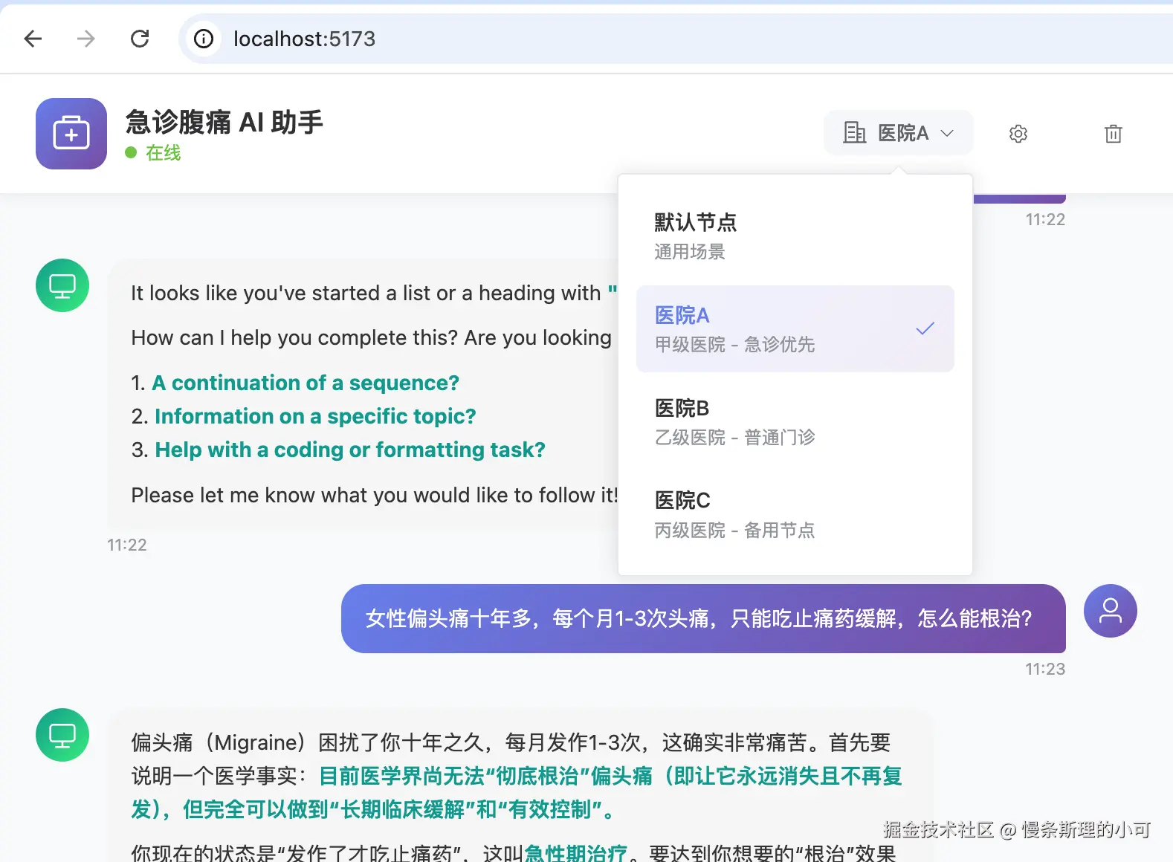Open the settings gear icon
Viewport: 1173px width, 862px height.
pyautogui.click(x=1018, y=134)
